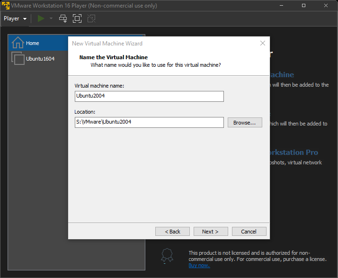The width and height of the screenshot is (338, 278).
Task: Go to the previous step with Back
Action: tap(172, 232)
